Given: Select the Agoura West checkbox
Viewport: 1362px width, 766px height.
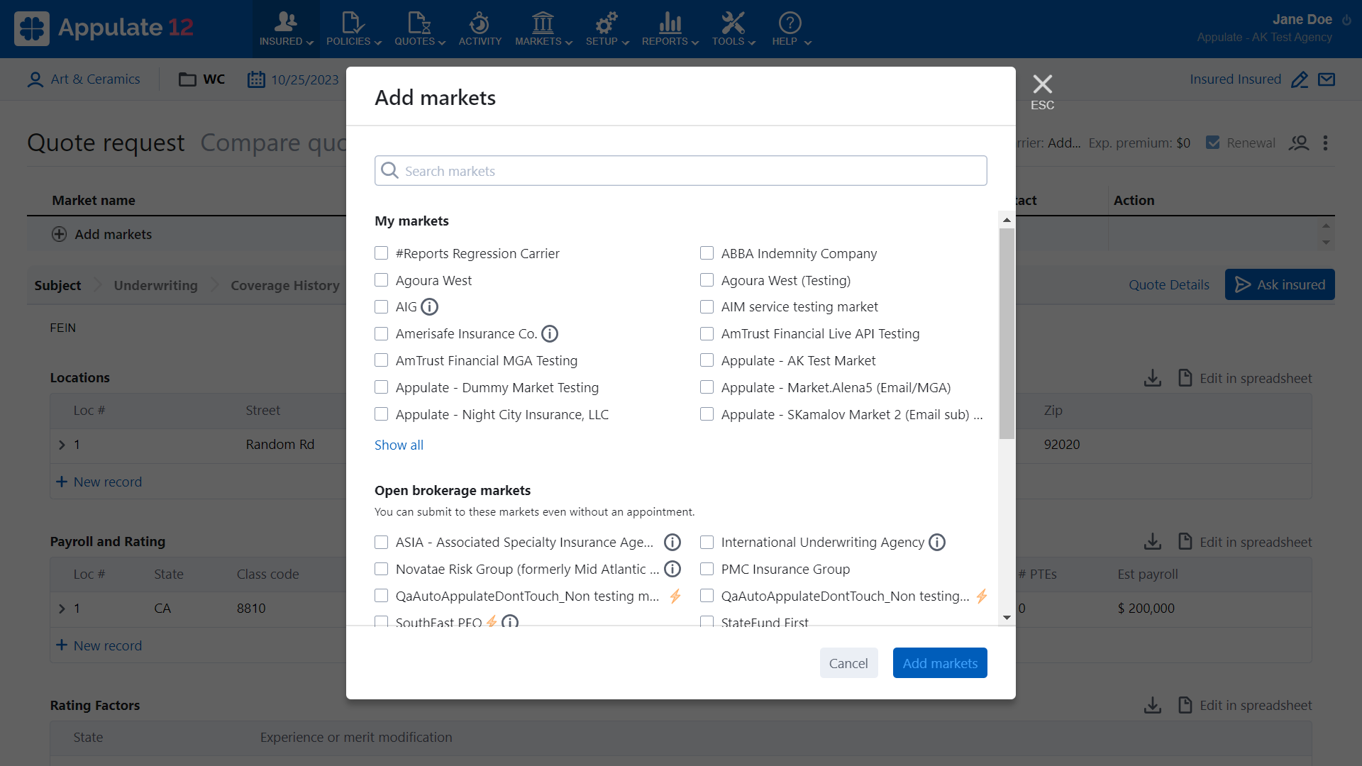Looking at the screenshot, I should coord(382,280).
